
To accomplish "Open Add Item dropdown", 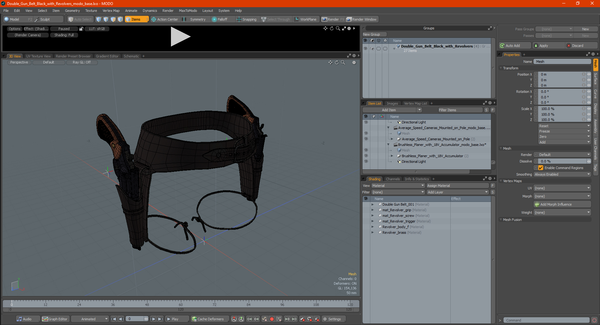I will (392, 110).
